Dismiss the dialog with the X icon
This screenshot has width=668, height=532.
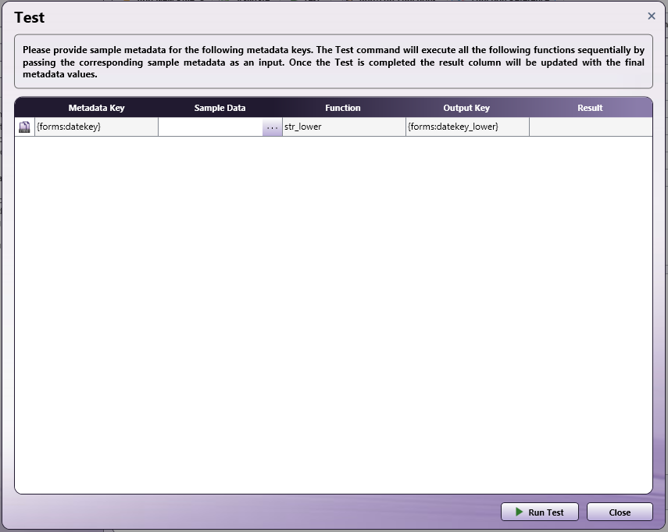coord(652,16)
